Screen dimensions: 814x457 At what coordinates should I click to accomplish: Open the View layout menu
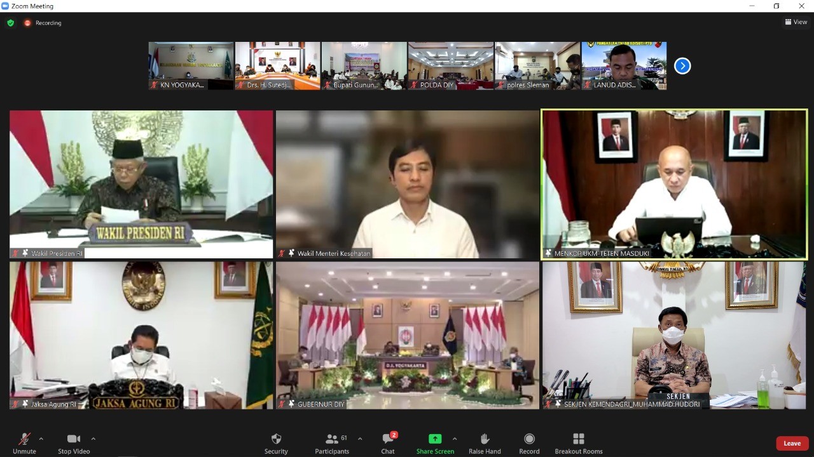click(796, 22)
